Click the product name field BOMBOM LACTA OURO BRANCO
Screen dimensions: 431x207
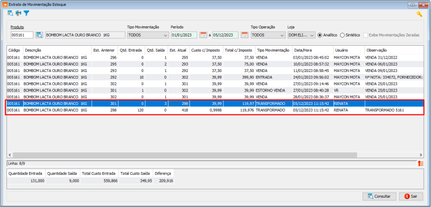tap(85, 35)
